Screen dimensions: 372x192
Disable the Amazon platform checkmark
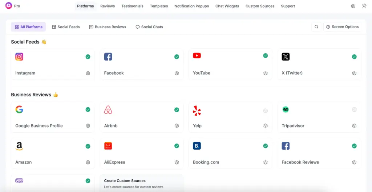(x=88, y=146)
